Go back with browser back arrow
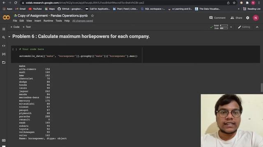This screenshot has width=263, height=147. pos(4,3)
